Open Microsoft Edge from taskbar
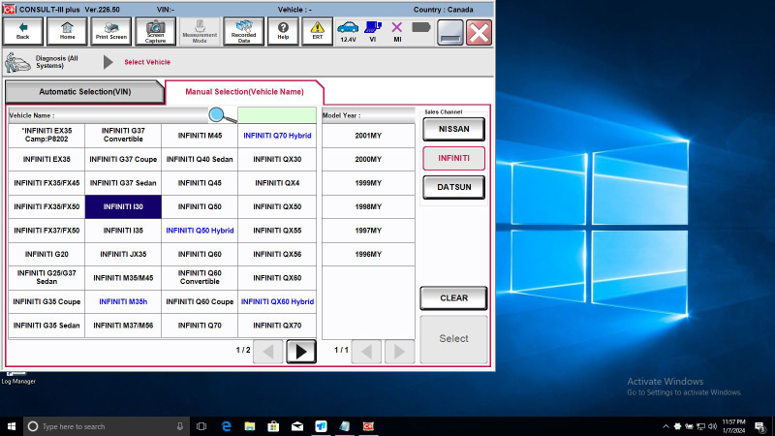The image size is (775, 436). (x=227, y=426)
